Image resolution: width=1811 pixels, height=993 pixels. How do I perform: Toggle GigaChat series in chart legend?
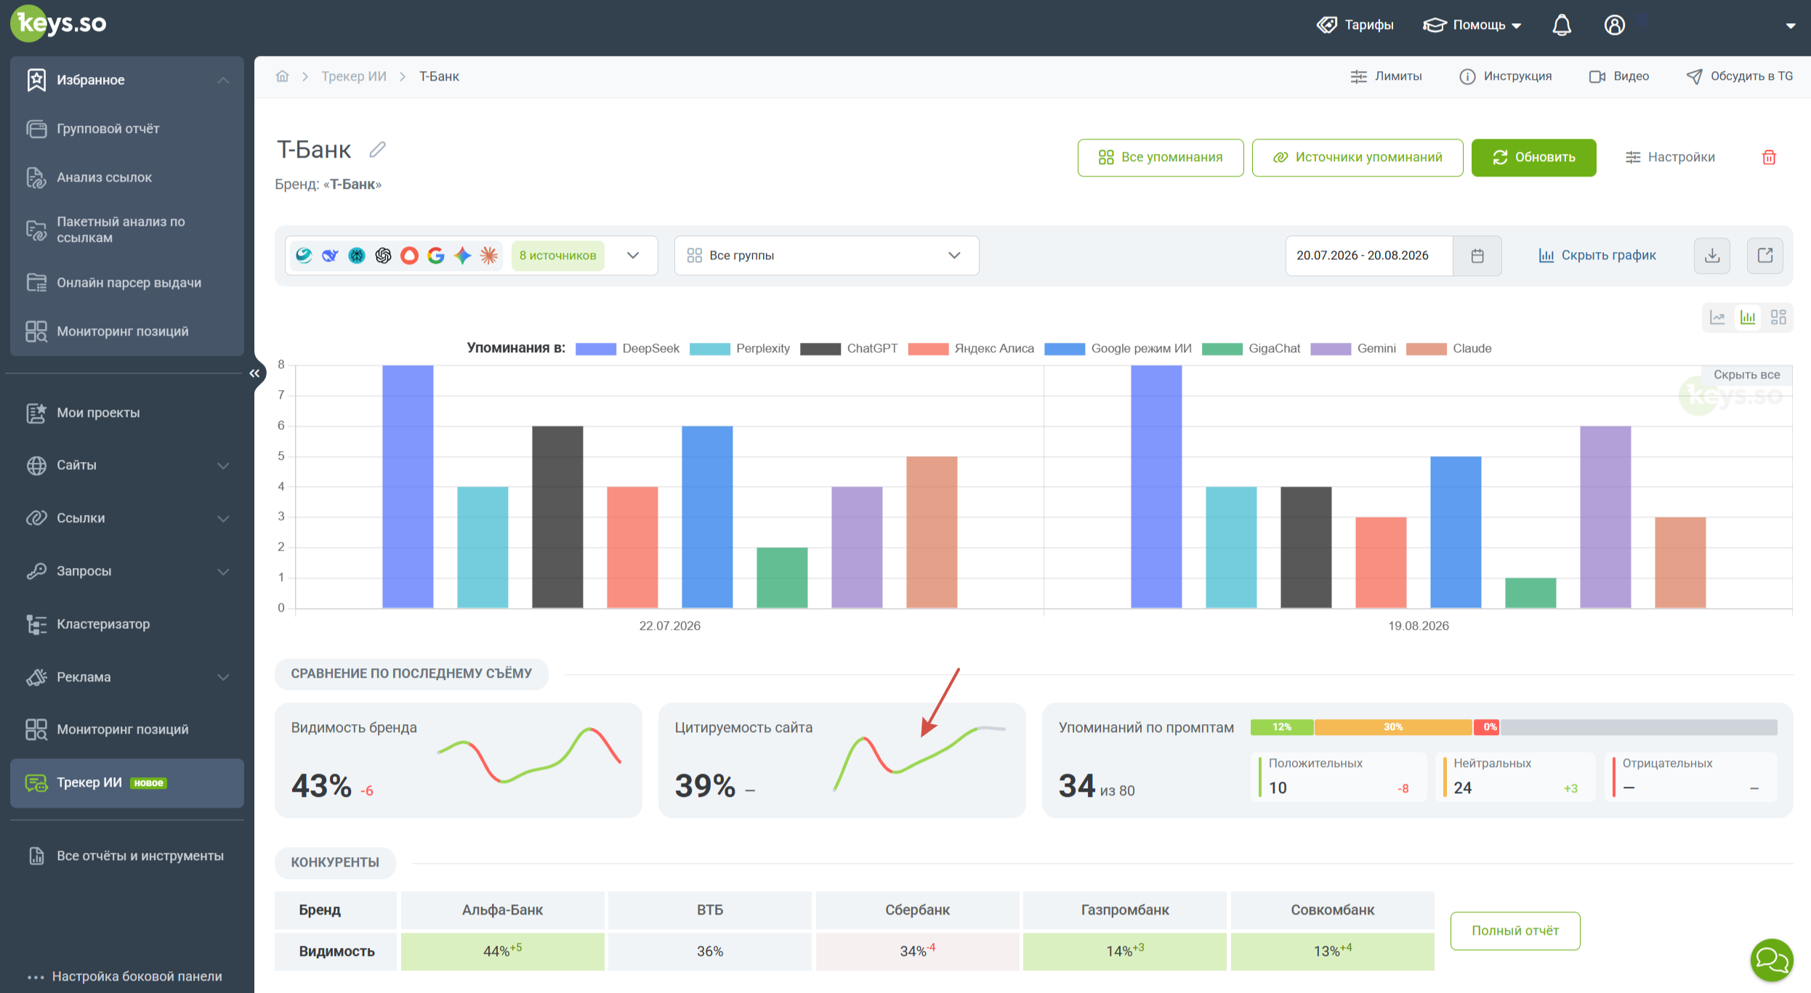[1251, 349]
